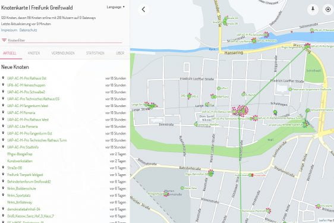This screenshot has height=223, width=334.
Task: Activate the locate-me crosshair button
Action: [328, 10]
